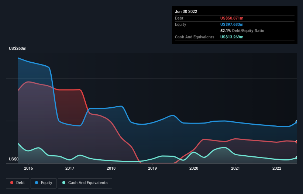This screenshot has height=194, width=303.
Task: Click the US$97.683m equity value
Action: click(x=232, y=24)
